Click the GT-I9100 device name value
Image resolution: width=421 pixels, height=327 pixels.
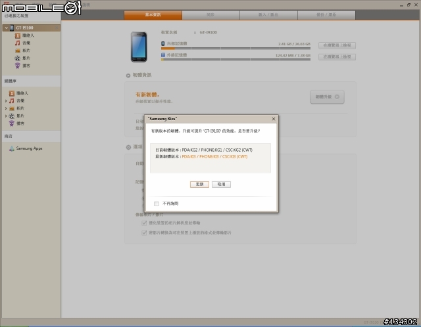tap(208, 32)
